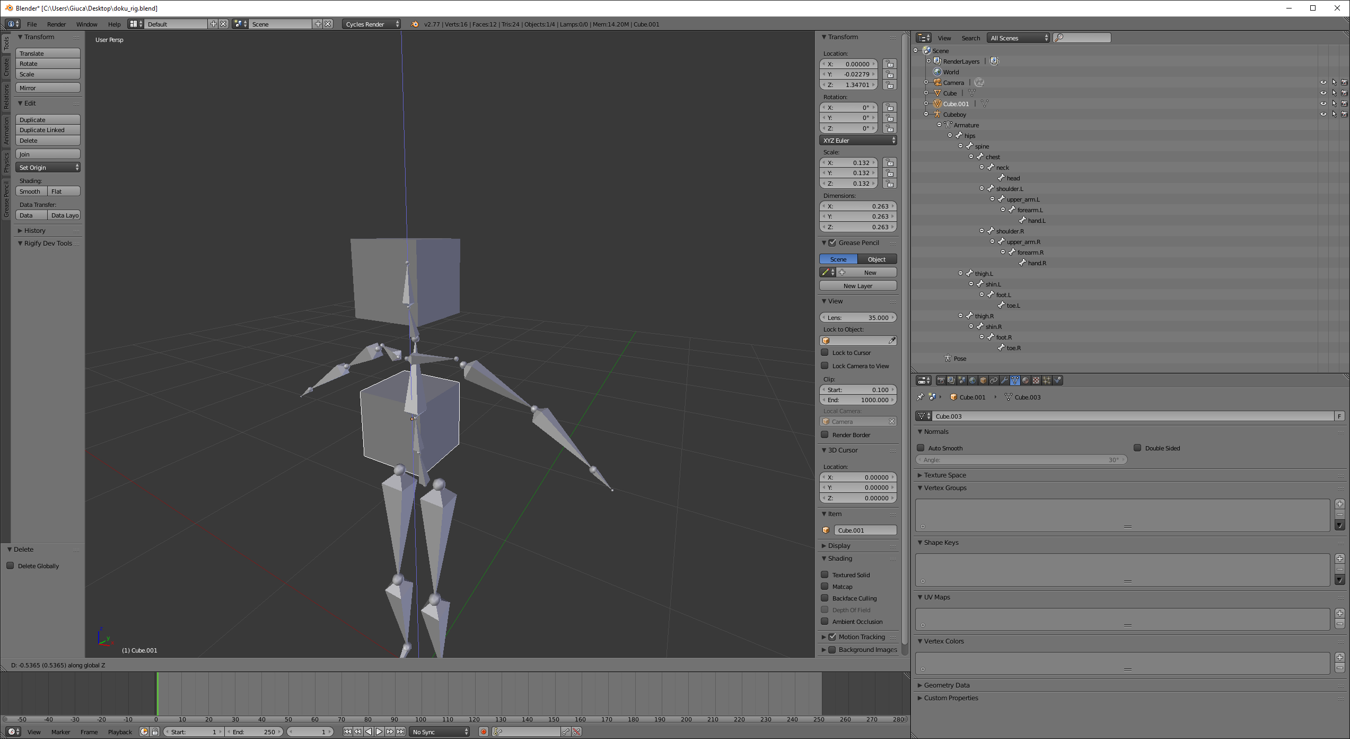Hide Cubeboy with its eye icon

coord(1323,114)
